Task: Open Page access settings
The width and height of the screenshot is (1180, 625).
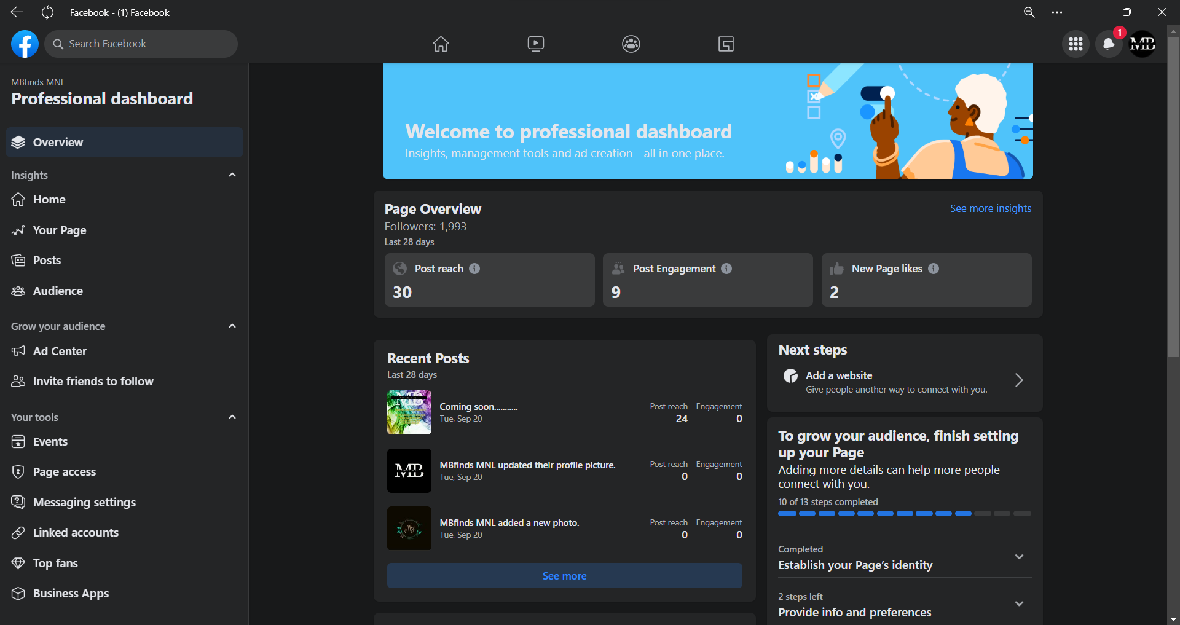Action: (124, 472)
